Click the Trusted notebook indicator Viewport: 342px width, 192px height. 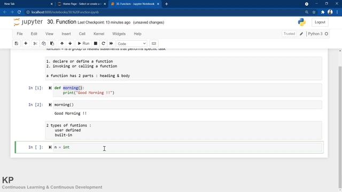point(289,34)
